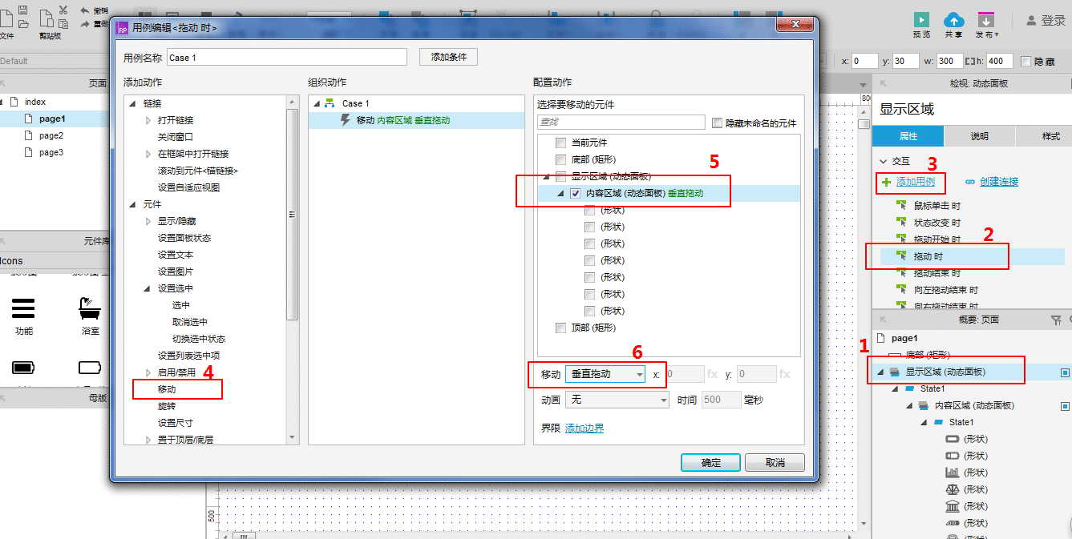
Task: Click the canvas vertical scrollbar thumb
Action: point(864,124)
